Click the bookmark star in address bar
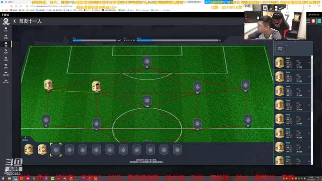The height and width of the screenshot is (181, 322). coord(27,6)
